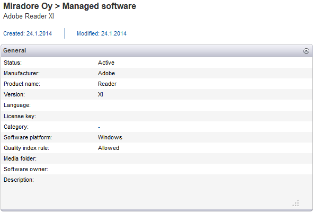This screenshot has height=213, width=314.
Task: Click the General panel header title
Action: [x=15, y=50]
